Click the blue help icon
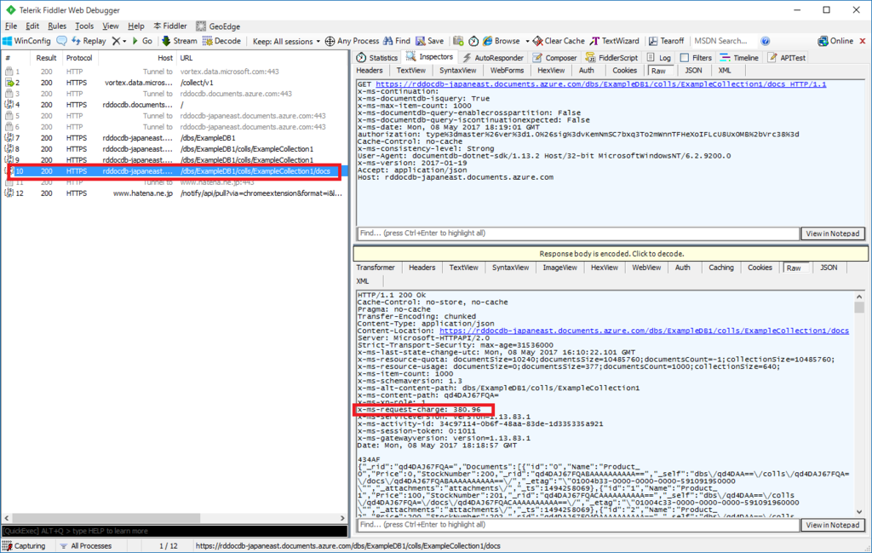The width and height of the screenshot is (872, 553). [x=766, y=41]
